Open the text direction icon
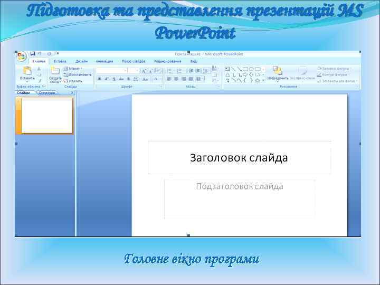 (214, 68)
